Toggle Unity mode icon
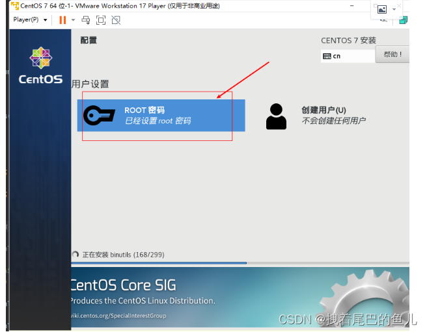Image resolution: width=427 pixels, height=332 pixels. click(x=116, y=20)
